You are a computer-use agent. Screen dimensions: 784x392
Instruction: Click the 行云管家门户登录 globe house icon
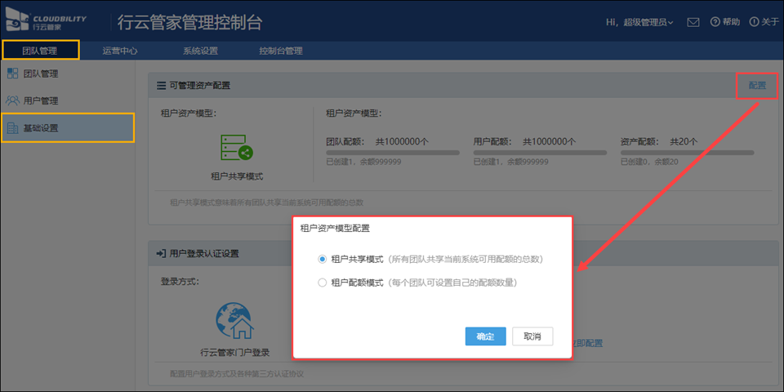[234, 322]
